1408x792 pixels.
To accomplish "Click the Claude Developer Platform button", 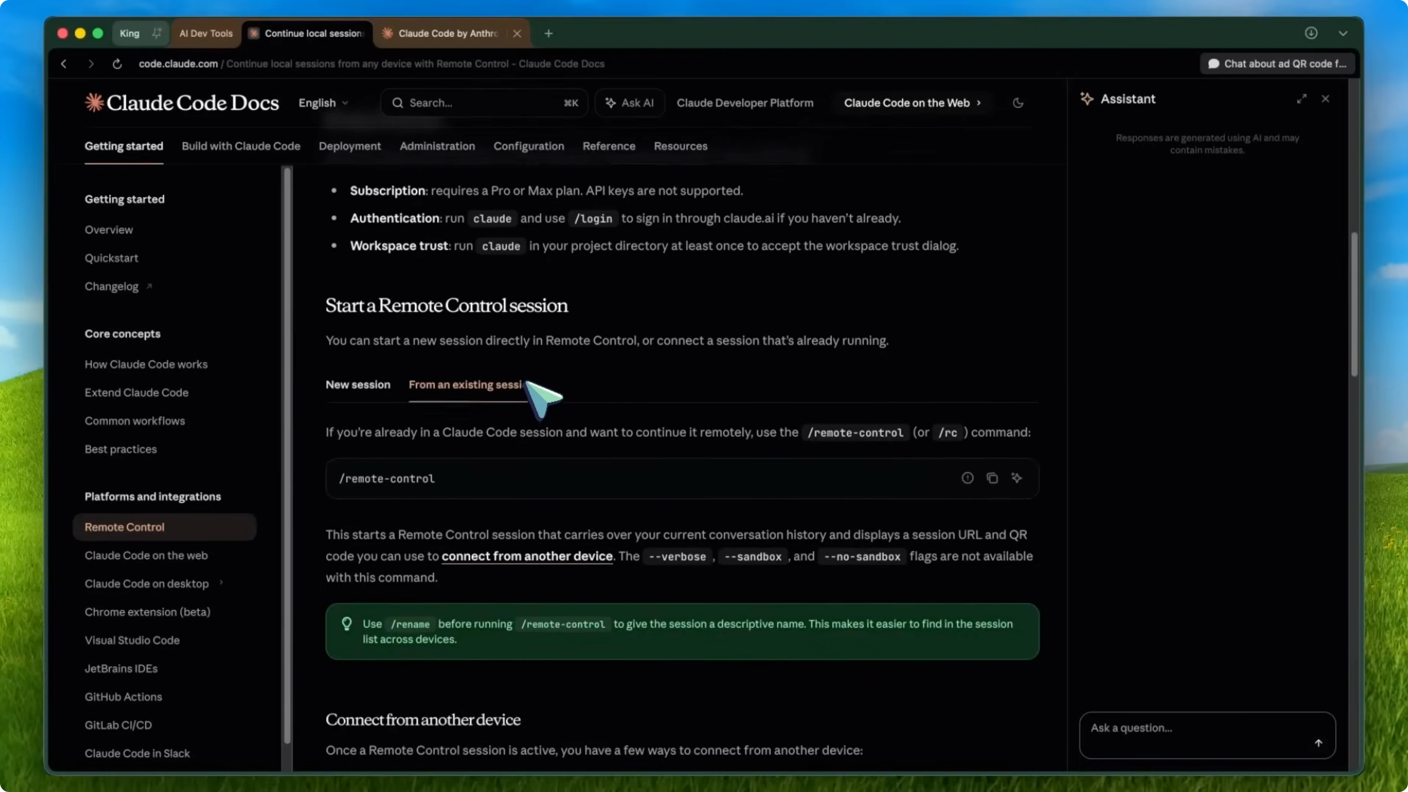I will pyautogui.click(x=745, y=103).
